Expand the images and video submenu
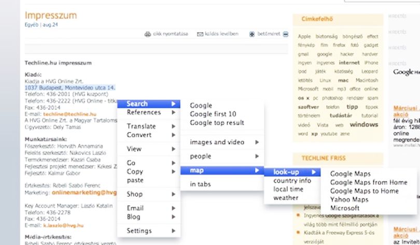Screen dimensions: 420x245 (x=257, y=142)
